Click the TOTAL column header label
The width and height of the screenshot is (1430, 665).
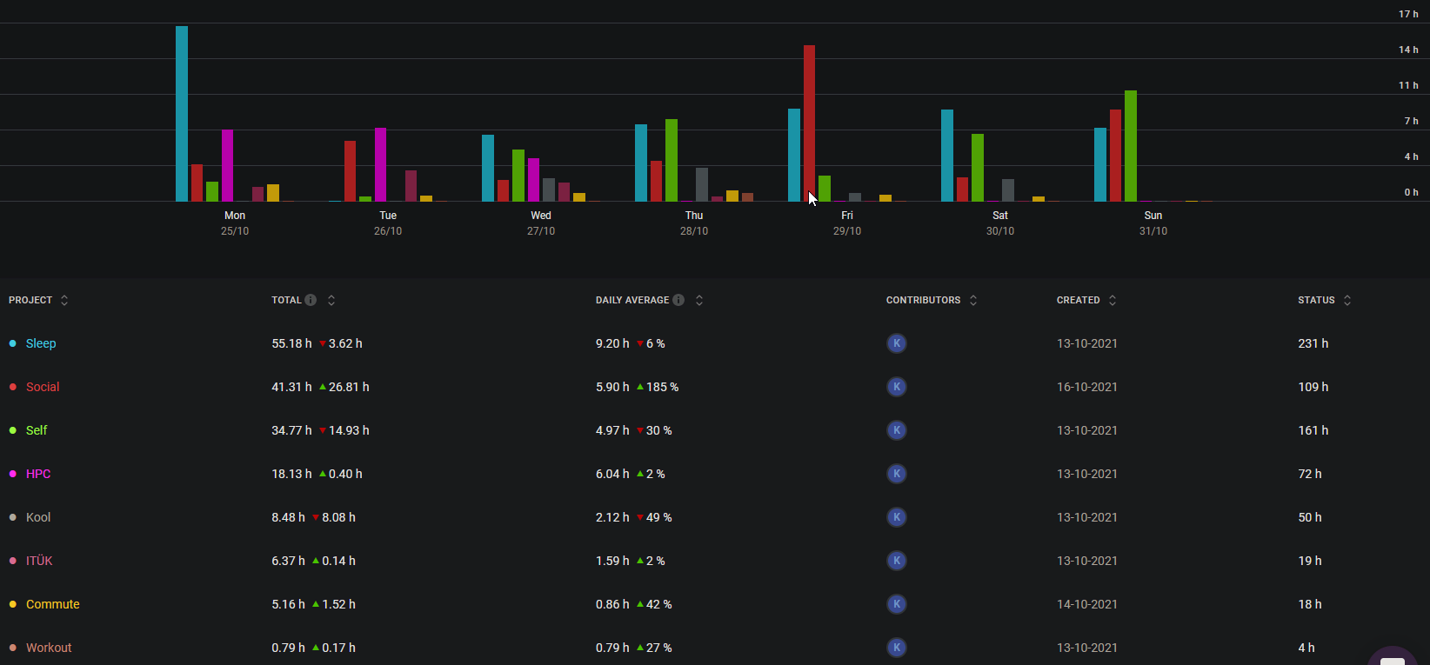click(286, 300)
